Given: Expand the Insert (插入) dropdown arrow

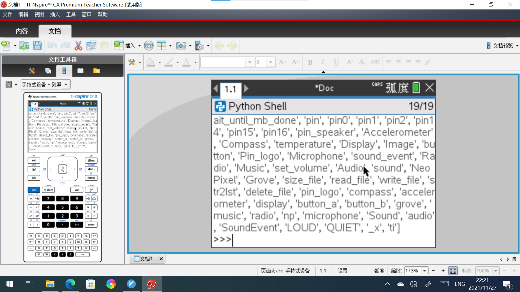Looking at the screenshot, I should pos(139,46).
